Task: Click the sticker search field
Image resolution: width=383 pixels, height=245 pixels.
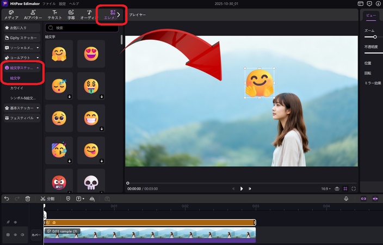Action: (82, 28)
